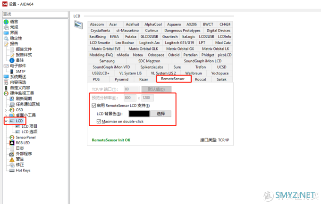Image resolution: width=321 pixels, height=204 pixels.
Task: Click the camera icon beside 外部程序
Action: pos(12,154)
